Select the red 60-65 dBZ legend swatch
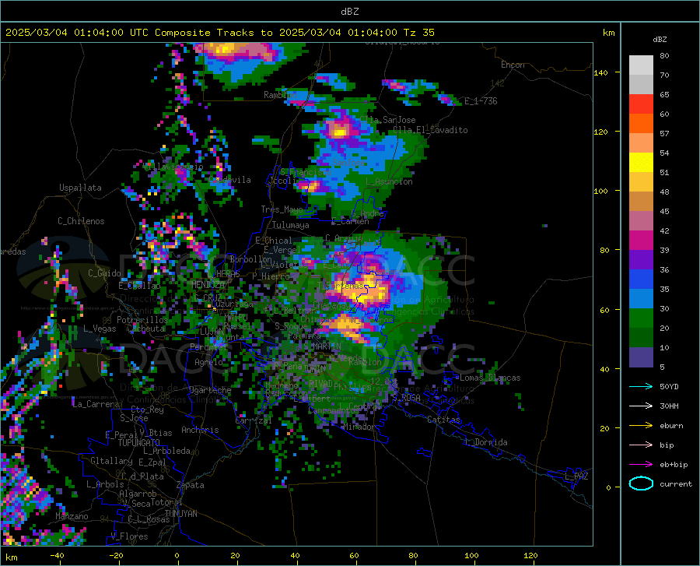Viewport: 700px width, 566px height. [x=641, y=104]
